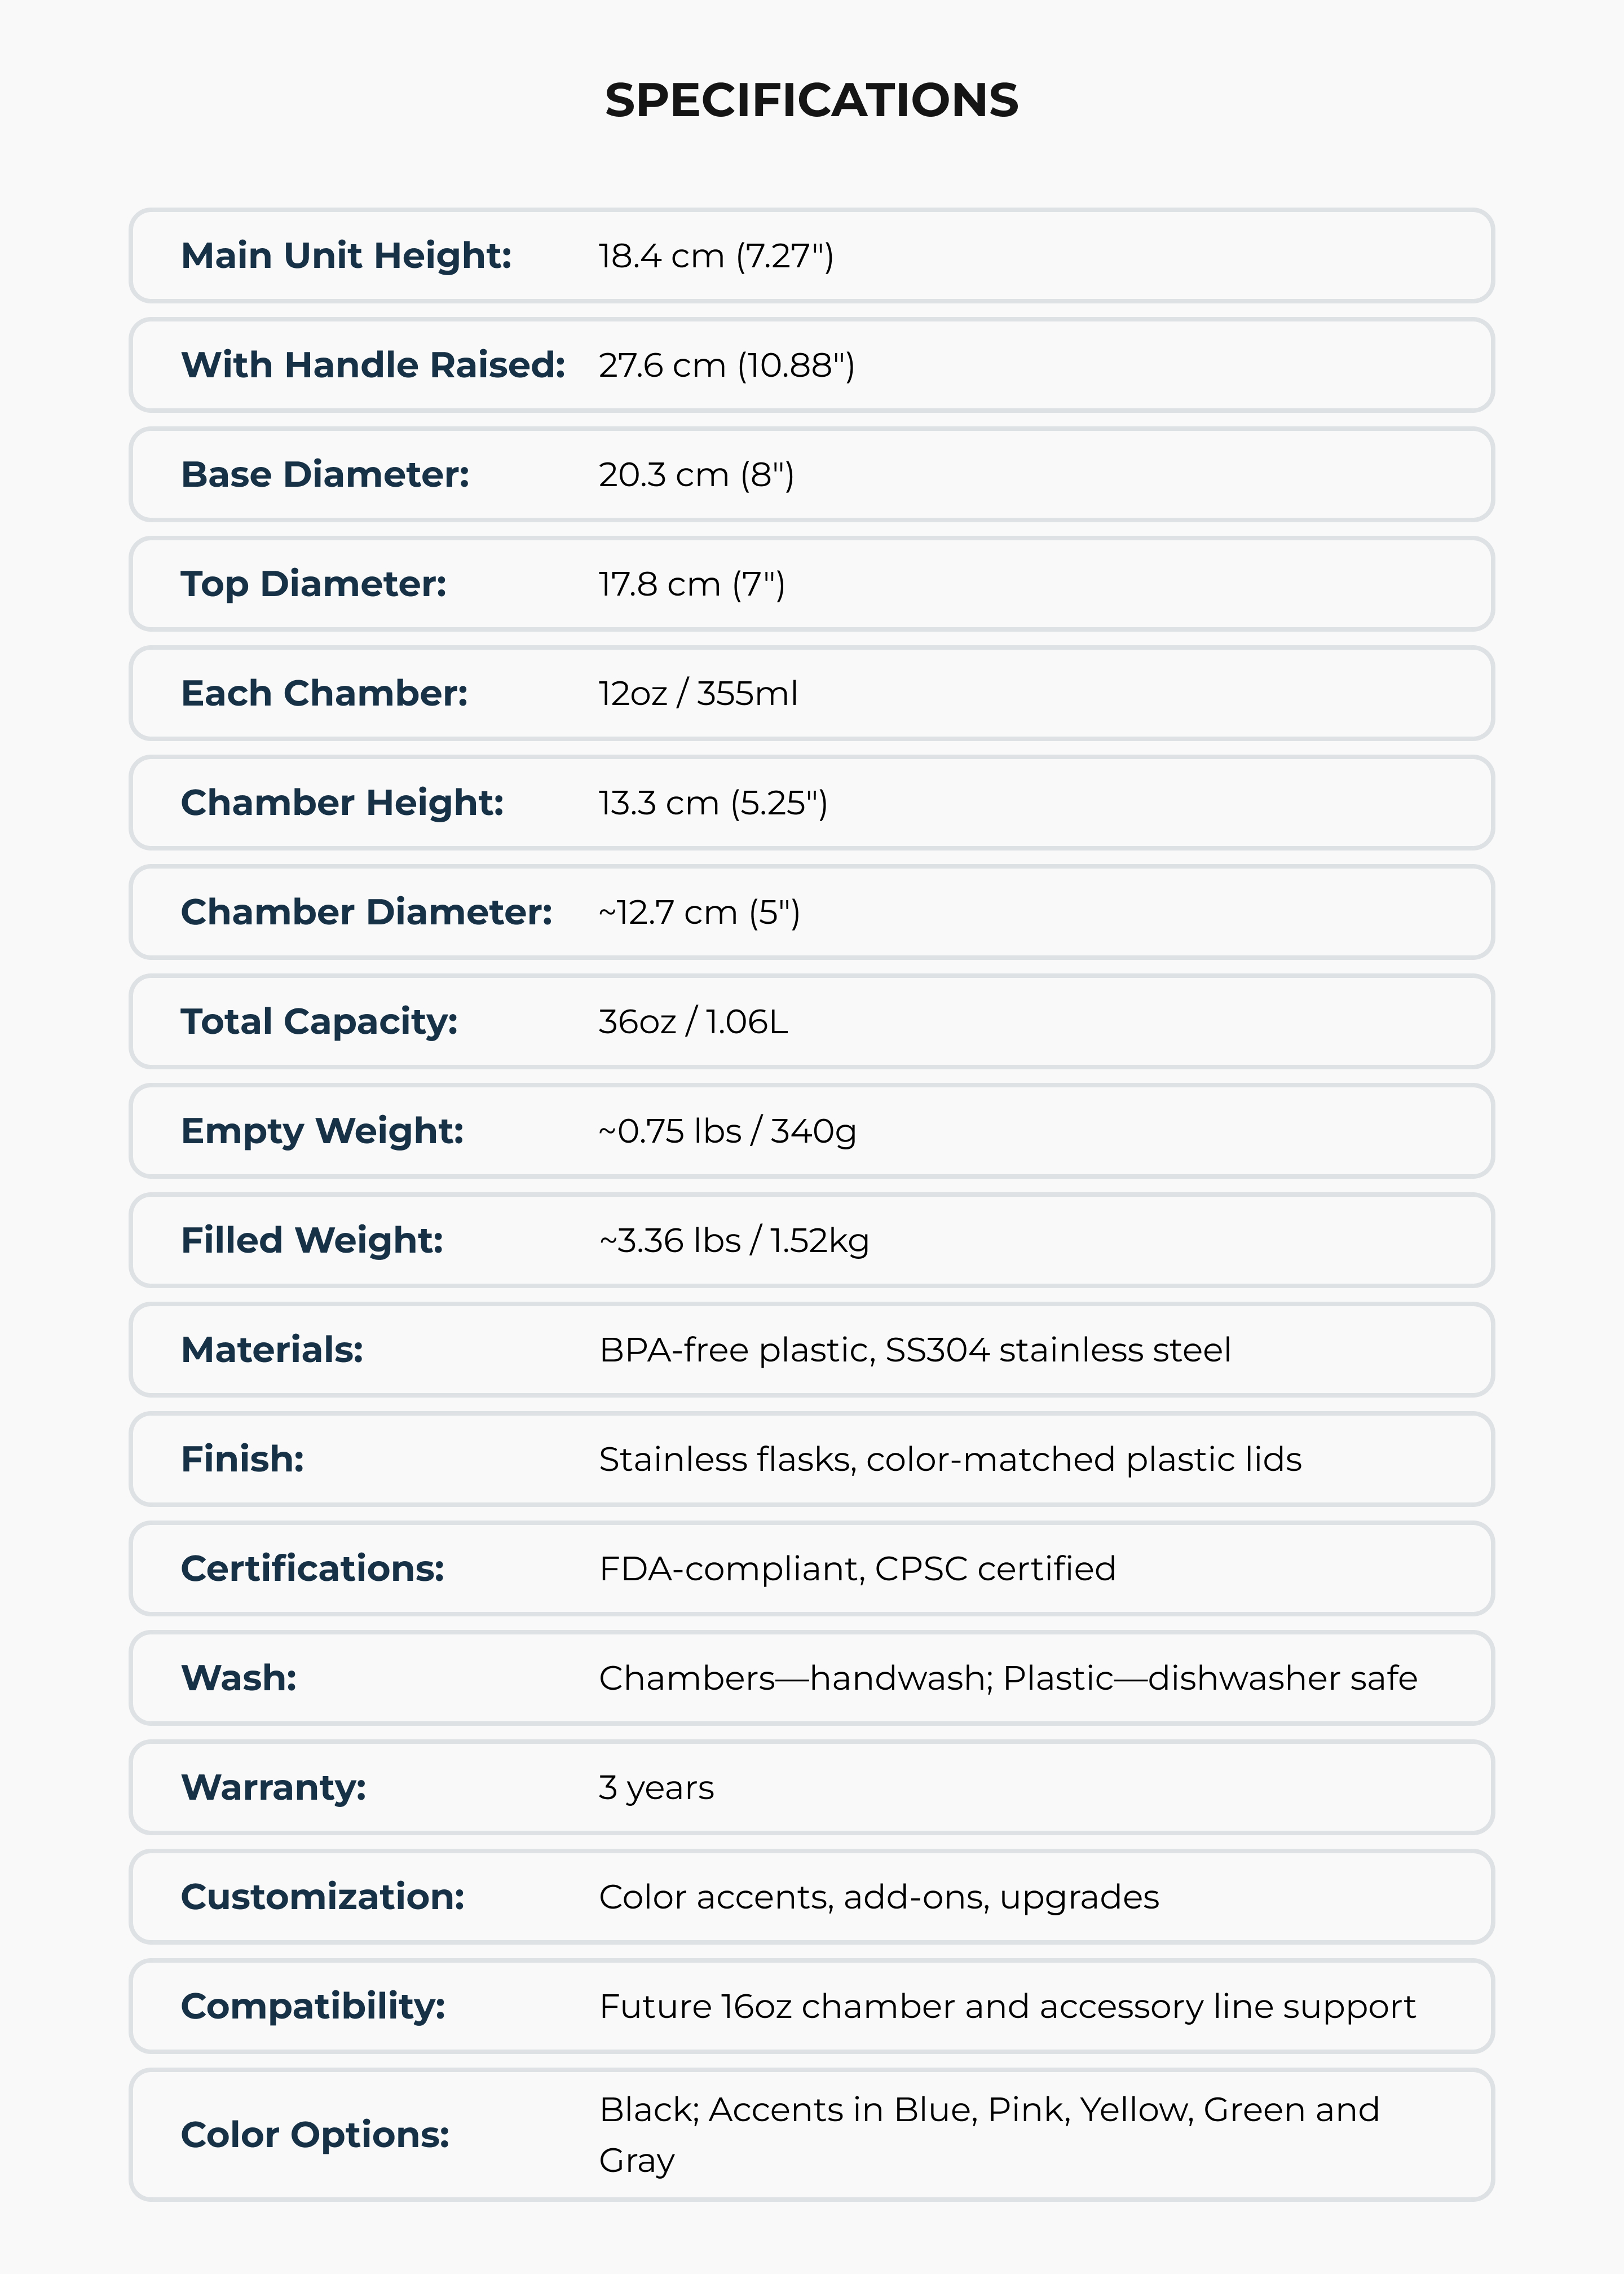
Task: Click the Wash instructions row
Action: tap(811, 1678)
